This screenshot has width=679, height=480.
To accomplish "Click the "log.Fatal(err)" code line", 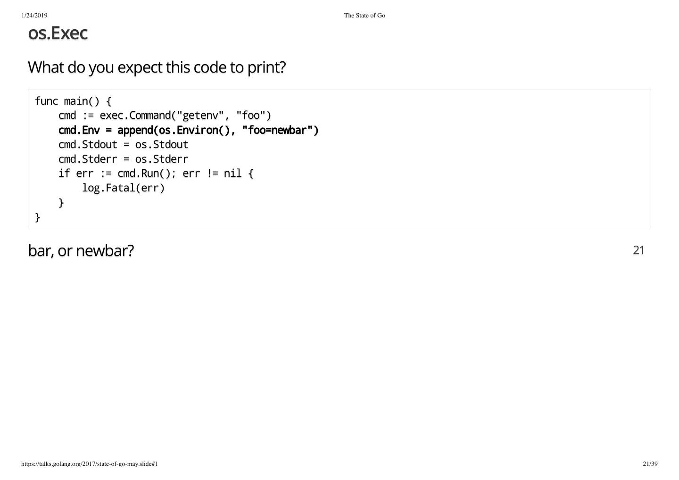I will click(x=123, y=188).
